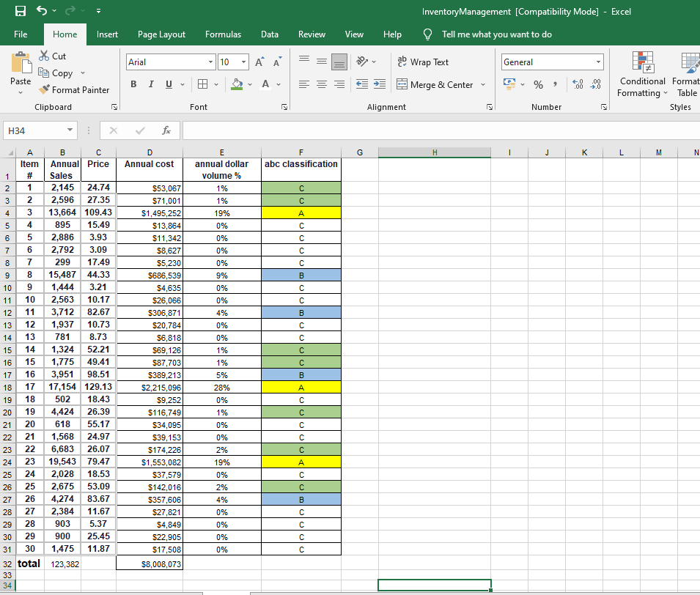Select total annual cost cell $8,008,073

[x=150, y=563]
